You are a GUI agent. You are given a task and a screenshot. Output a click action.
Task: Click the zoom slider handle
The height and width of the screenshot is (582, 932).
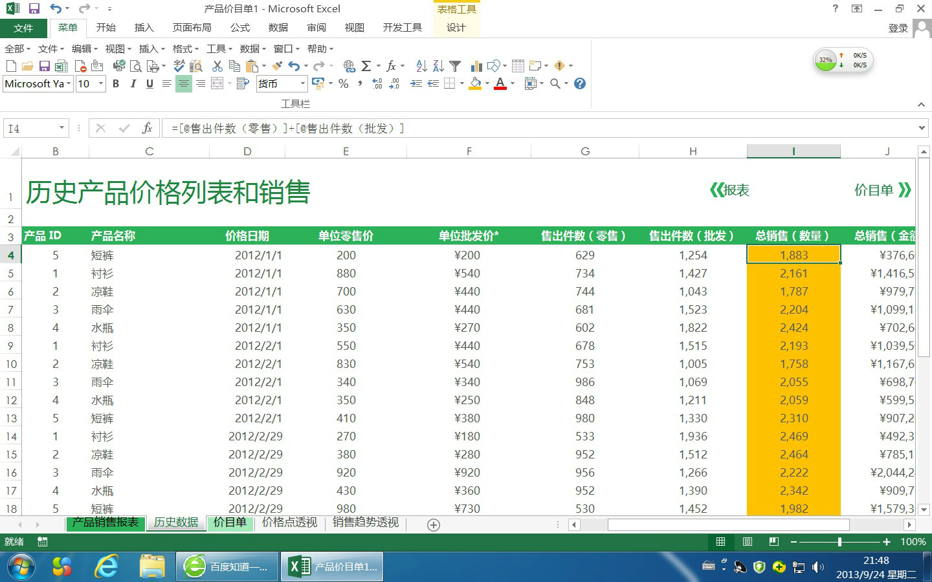[x=839, y=542]
